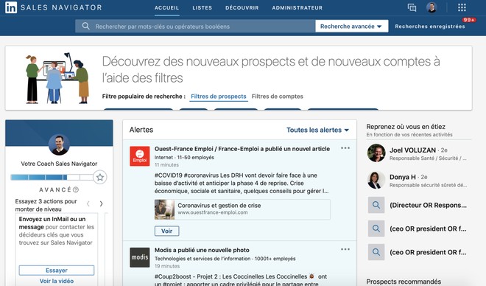486x286 pixels.
Task: Open Recherches enregistrées
Action: coord(430,27)
